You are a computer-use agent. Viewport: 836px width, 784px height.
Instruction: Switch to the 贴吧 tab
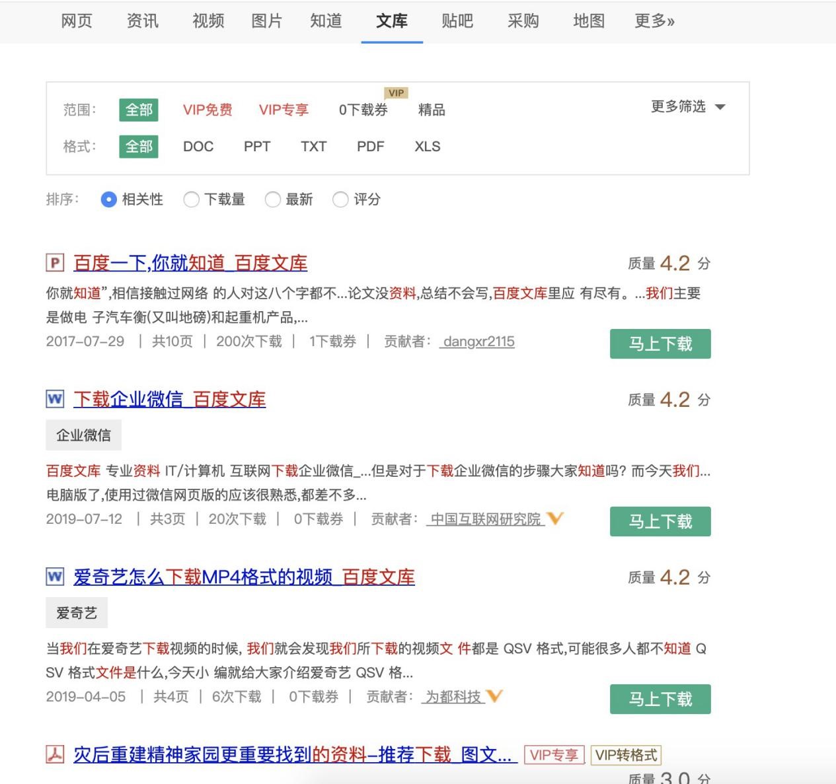[x=457, y=20]
